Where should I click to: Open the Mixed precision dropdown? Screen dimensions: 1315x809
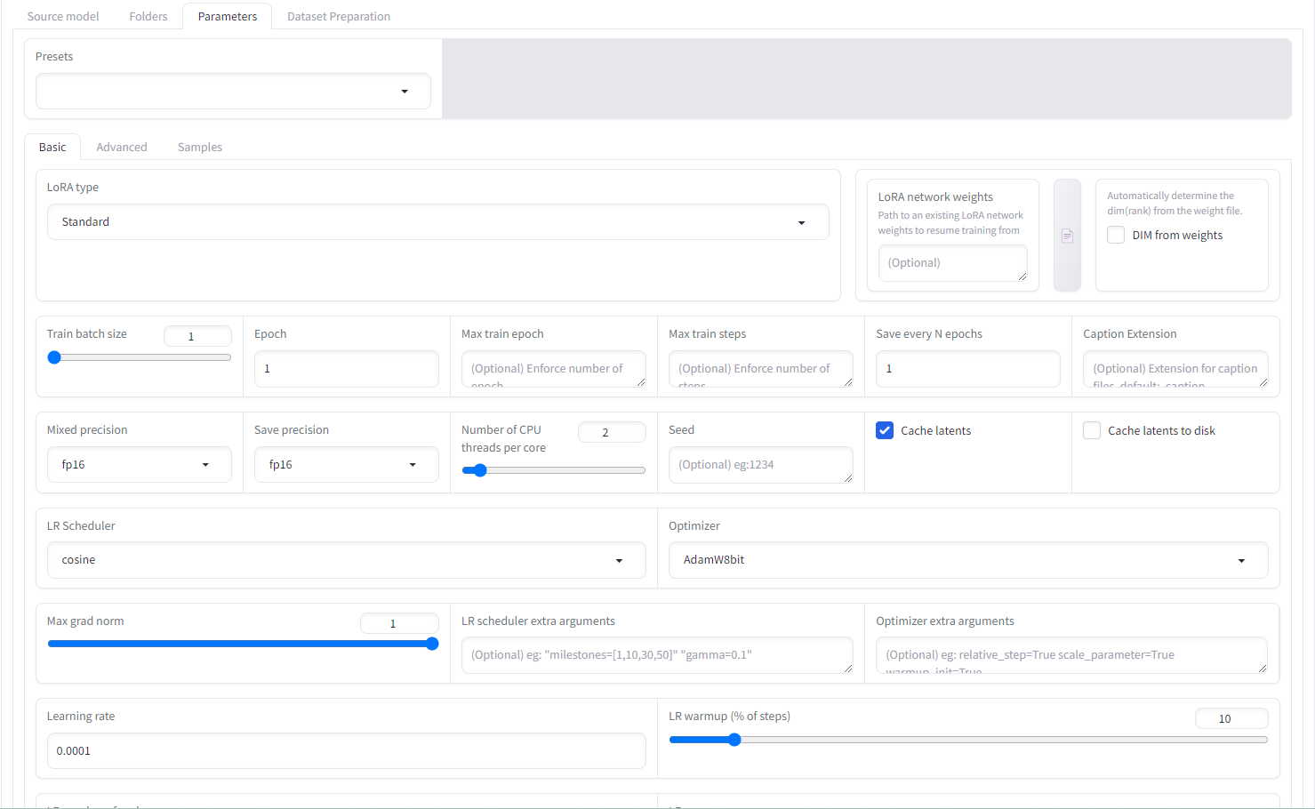click(x=139, y=465)
